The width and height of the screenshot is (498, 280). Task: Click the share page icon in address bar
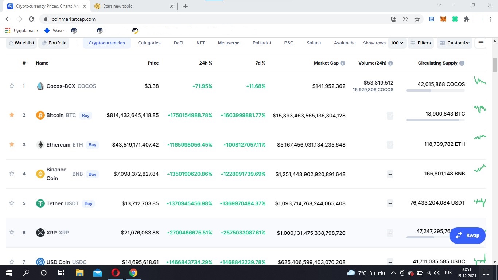(x=405, y=19)
